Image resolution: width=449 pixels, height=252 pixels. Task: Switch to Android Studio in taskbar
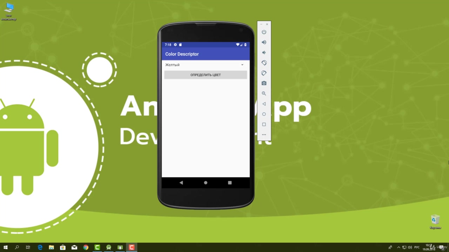coord(109,247)
